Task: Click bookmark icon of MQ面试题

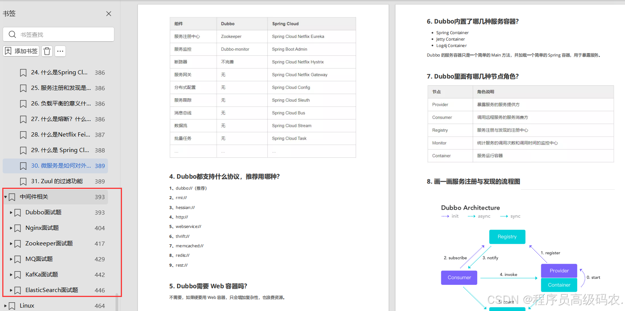Action: [x=17, y=259]
